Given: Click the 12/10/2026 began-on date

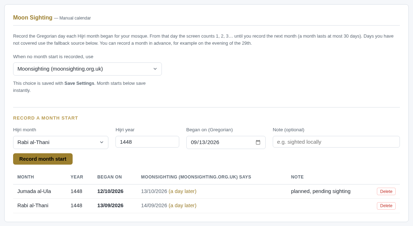Looking at the screenshot, I should click(x=111, y=192).
